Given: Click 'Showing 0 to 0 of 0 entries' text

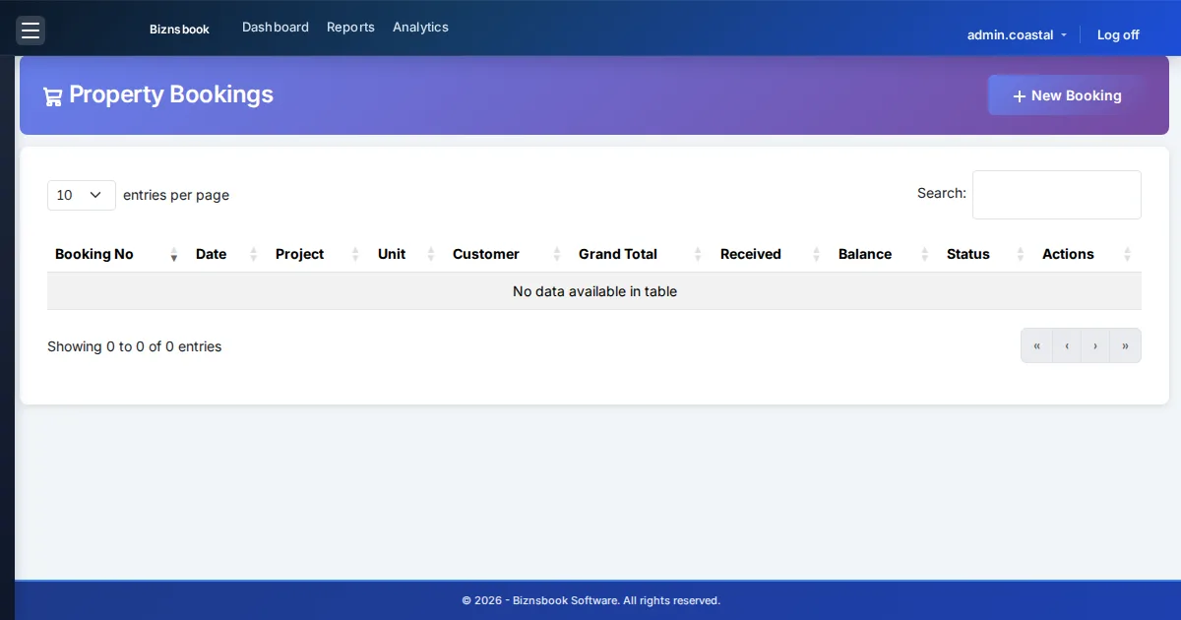Looking at the screenshot, I should [x=135, y=346].
